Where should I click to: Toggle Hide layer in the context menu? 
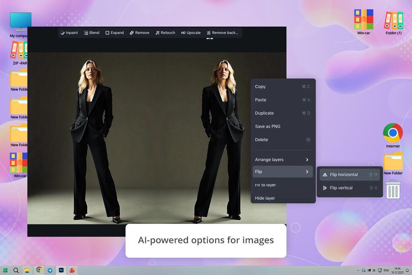(x=265, y=198)
